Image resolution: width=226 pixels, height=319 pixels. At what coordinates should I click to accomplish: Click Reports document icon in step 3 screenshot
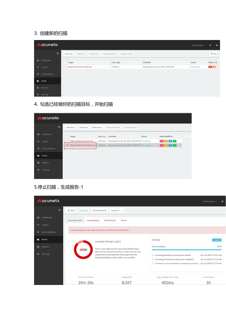38,88
